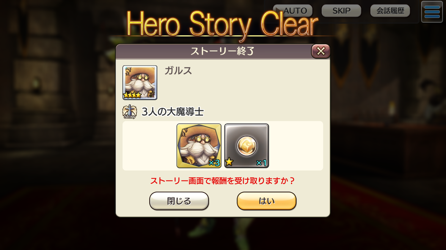Tap the gold coin reward ×1
The height and width of the screenshot is (250, 446).
coord(246,146)
